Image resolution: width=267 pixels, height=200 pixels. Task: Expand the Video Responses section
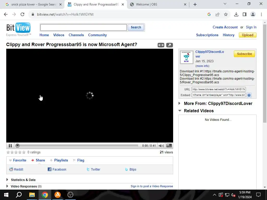pos(24,186)
